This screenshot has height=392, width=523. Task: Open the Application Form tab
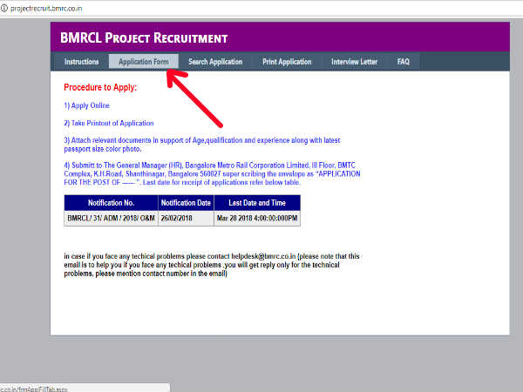144,62
